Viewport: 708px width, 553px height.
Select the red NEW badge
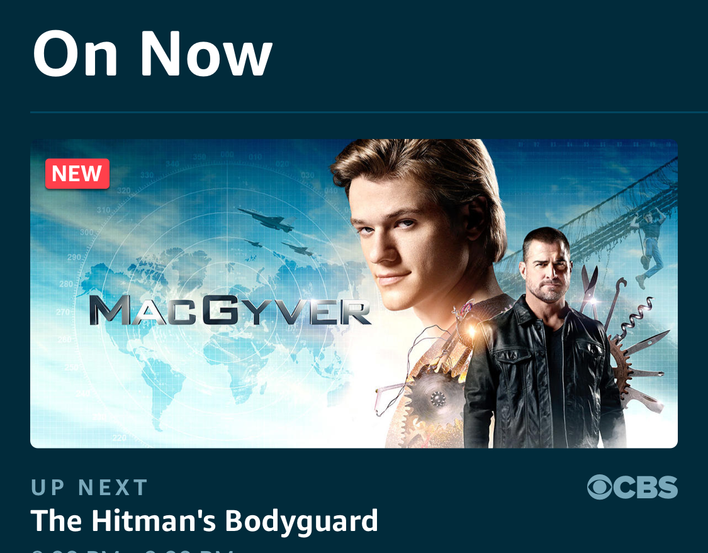point(77,174)
